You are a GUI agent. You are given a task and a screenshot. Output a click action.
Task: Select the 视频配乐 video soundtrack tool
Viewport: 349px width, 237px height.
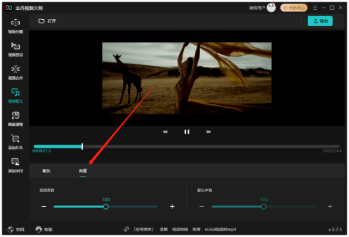click(15, 95)
